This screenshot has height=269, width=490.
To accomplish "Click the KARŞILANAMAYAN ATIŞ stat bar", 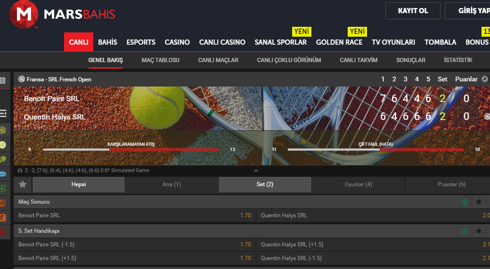I will point(131,150).
